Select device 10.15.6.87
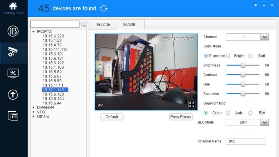 52,76
